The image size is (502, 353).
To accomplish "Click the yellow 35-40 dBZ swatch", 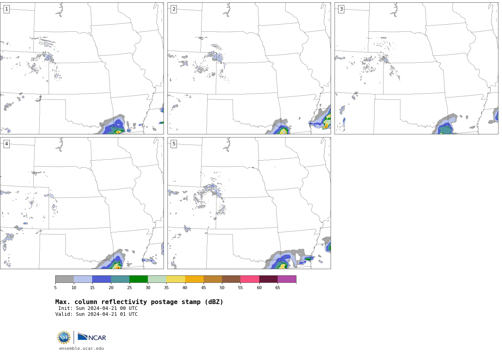I will (x=176, y=279).
